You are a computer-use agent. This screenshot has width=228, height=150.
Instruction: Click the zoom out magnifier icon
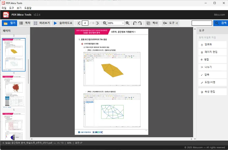(x=105, y=23)
